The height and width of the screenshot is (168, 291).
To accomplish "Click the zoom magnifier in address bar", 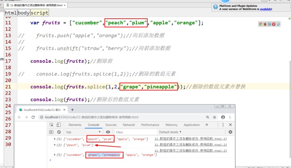I will click(207, 117).
